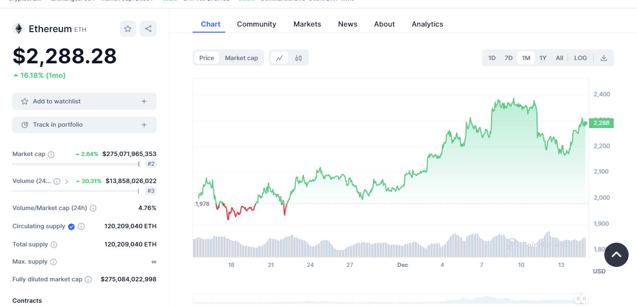Click the Total supply info icon
This screenshot has height=306, width=637.
click(x=54, y=245)
